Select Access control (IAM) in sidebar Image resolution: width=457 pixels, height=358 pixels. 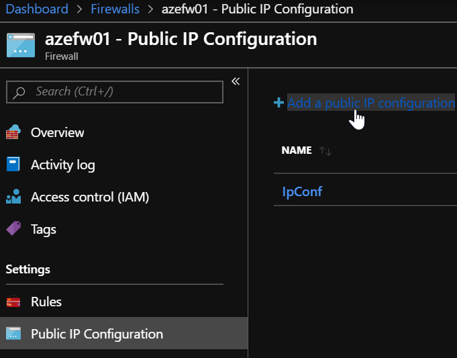90,197
